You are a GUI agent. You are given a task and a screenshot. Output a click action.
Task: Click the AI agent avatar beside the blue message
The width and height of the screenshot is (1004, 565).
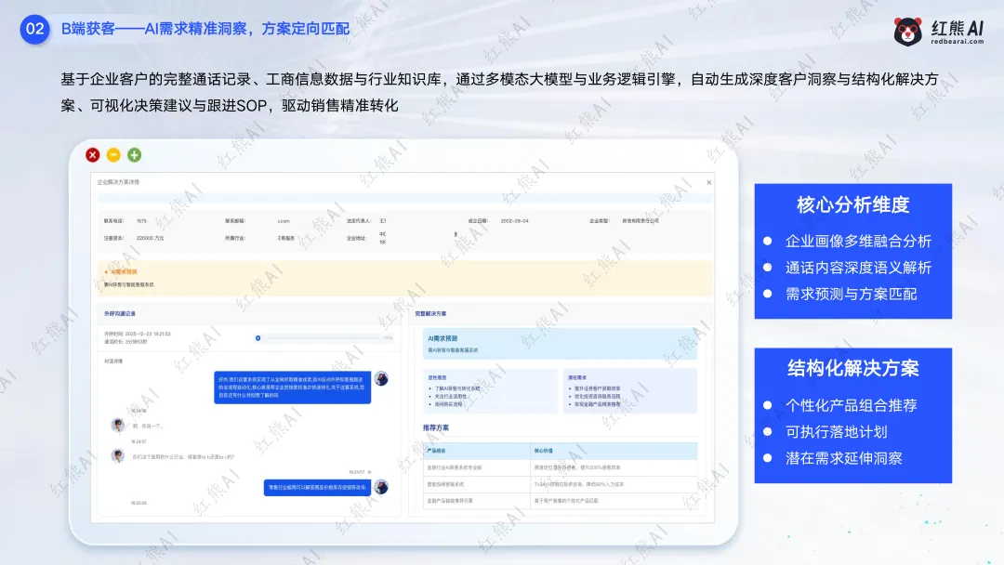(x=379, y=376)
